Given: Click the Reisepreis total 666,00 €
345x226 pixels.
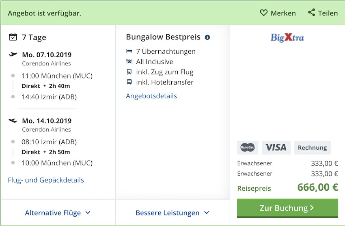Looking at the screenshot, I should point(317,187).
